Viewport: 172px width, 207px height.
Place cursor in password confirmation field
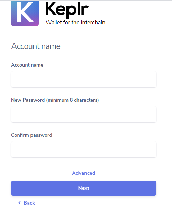(84, 149)
